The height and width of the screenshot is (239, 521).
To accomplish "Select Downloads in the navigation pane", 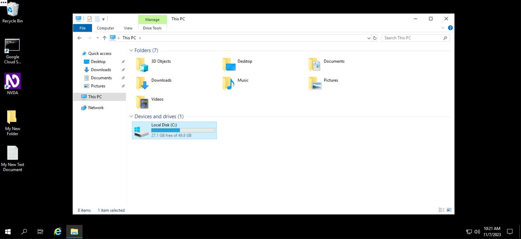I will [101, 70].
